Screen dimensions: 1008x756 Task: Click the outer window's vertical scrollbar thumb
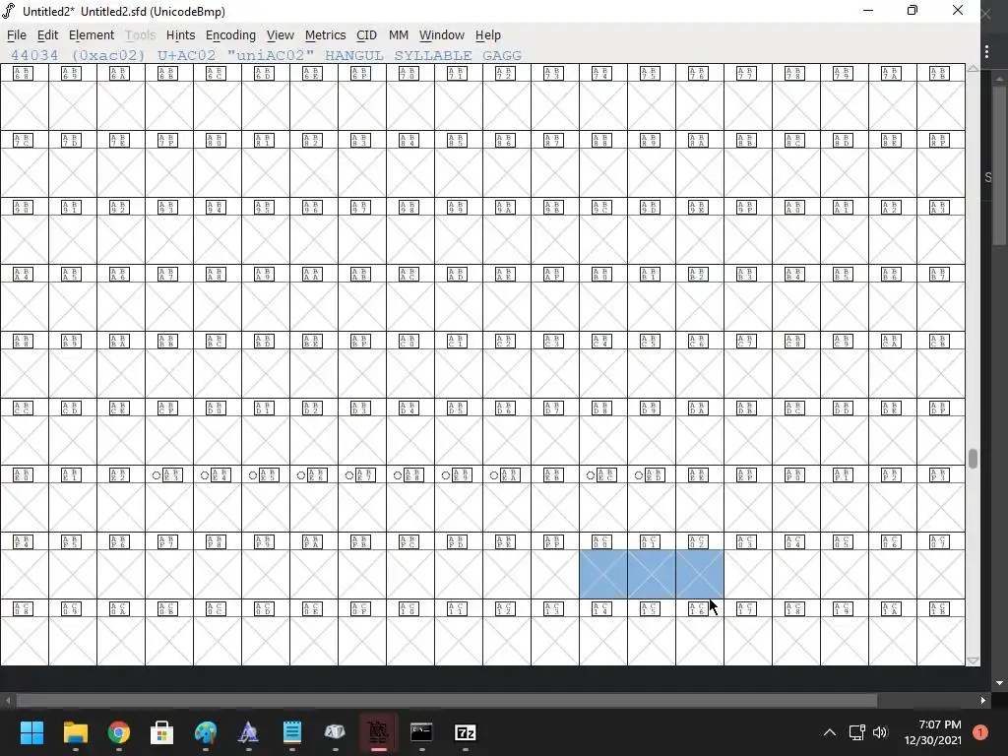1000,164
